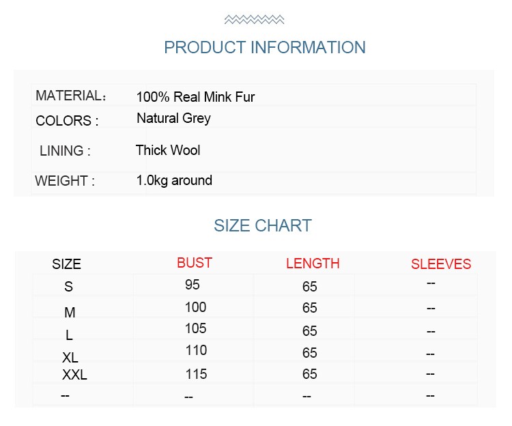Click the zigzag decoration icon at top
This screenshot has height=426, width=512.
pos(254,20)
